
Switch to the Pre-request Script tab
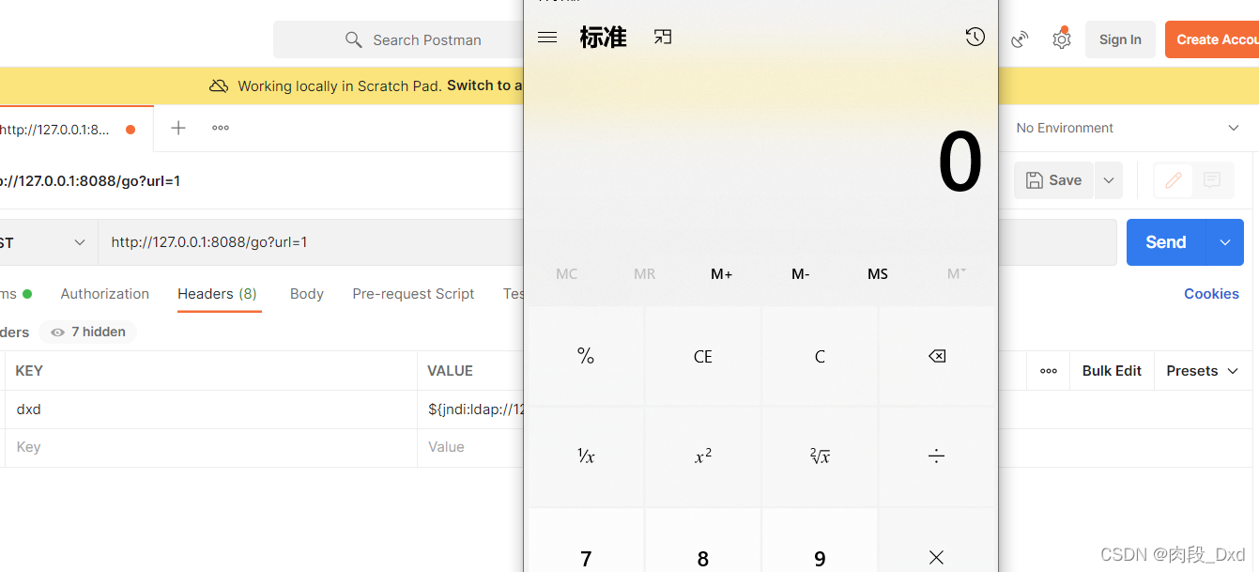(413, 294)
